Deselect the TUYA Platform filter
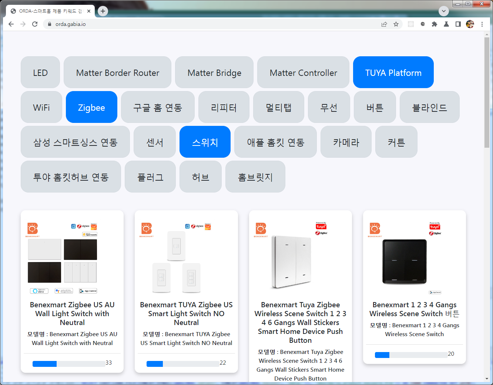 point(393,72)
